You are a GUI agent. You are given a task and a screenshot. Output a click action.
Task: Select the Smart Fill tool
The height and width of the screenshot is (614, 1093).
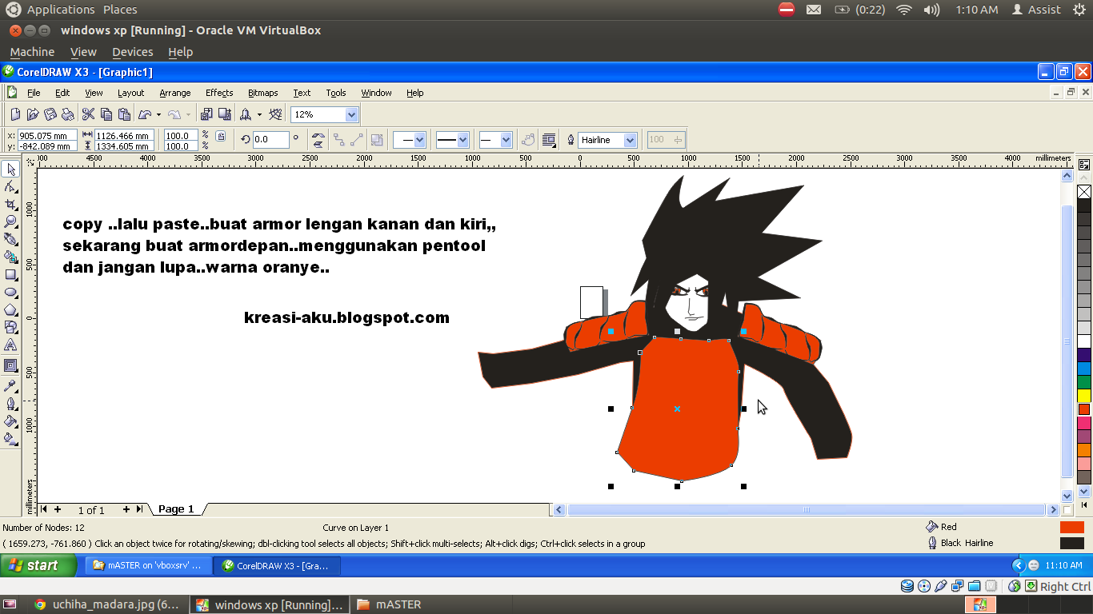(10, 257)
